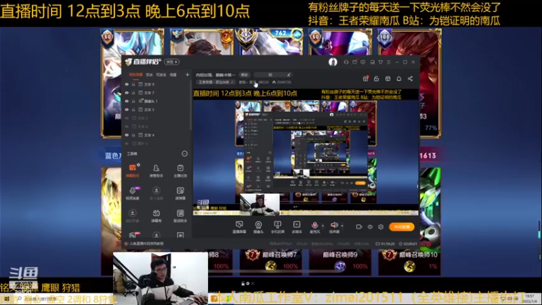Add a new scene with plus button
This screenshot has height=305, width=542.
[187, 75]
